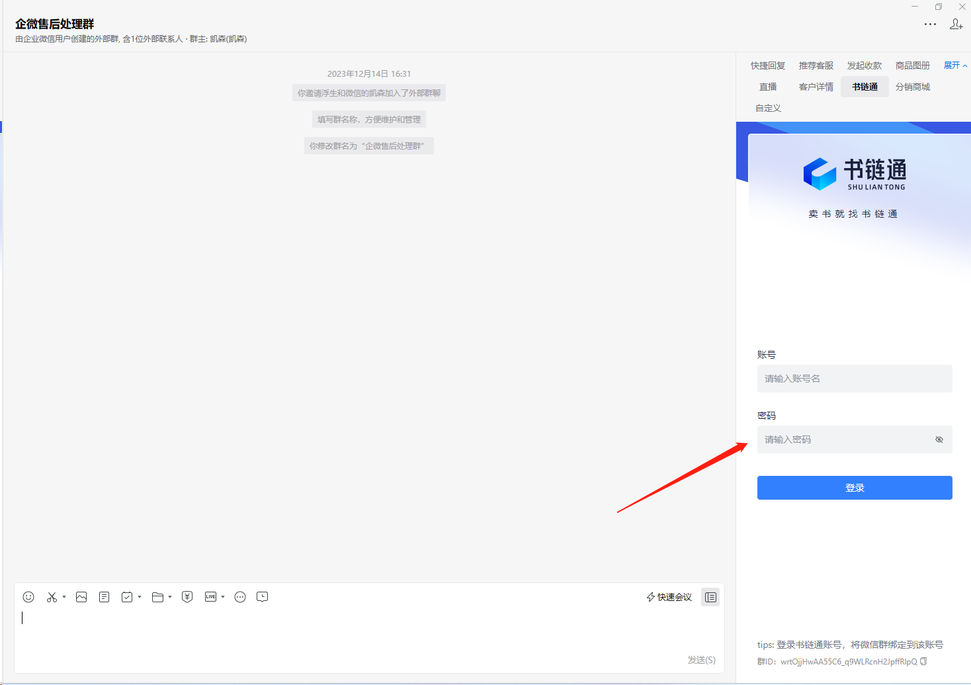Open the document note icon
This screenshot has width=971, height=685.
click(x=105, y=597)
